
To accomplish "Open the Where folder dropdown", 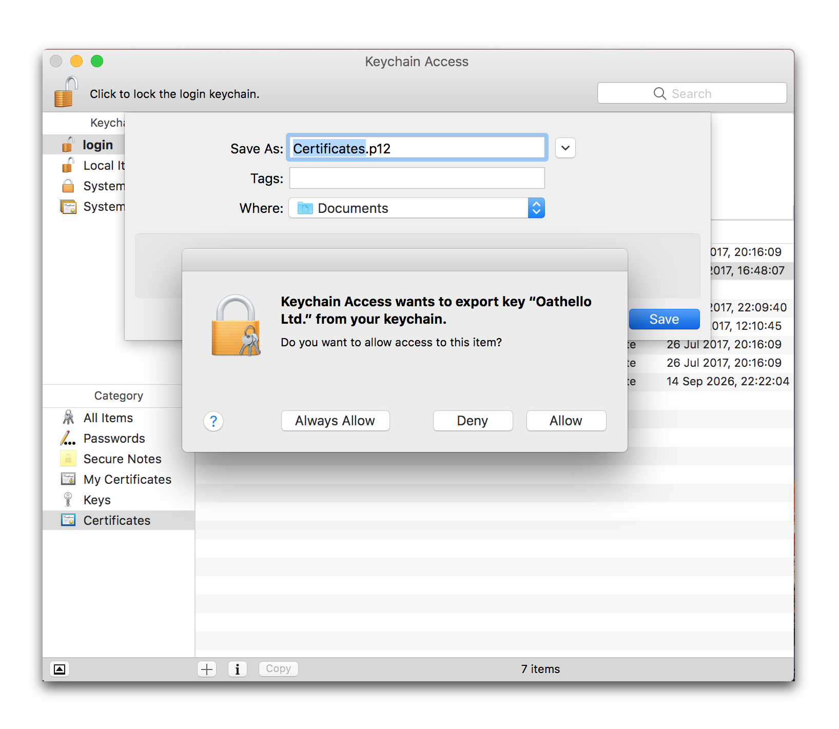I will pos(417,208).
